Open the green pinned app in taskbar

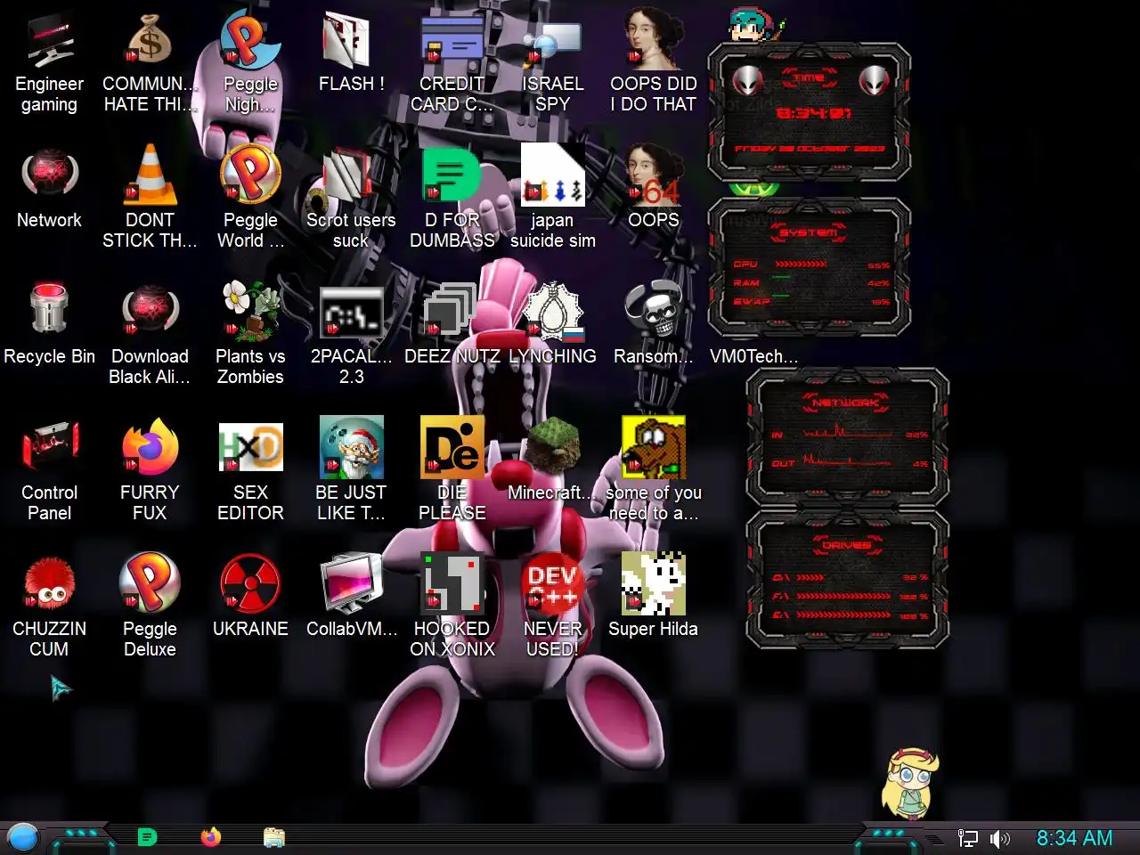pyautogui.click(x=148, y=837)
